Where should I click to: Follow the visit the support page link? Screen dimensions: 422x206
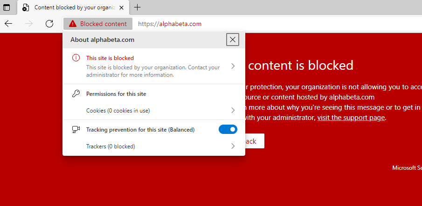click(351, 118)
